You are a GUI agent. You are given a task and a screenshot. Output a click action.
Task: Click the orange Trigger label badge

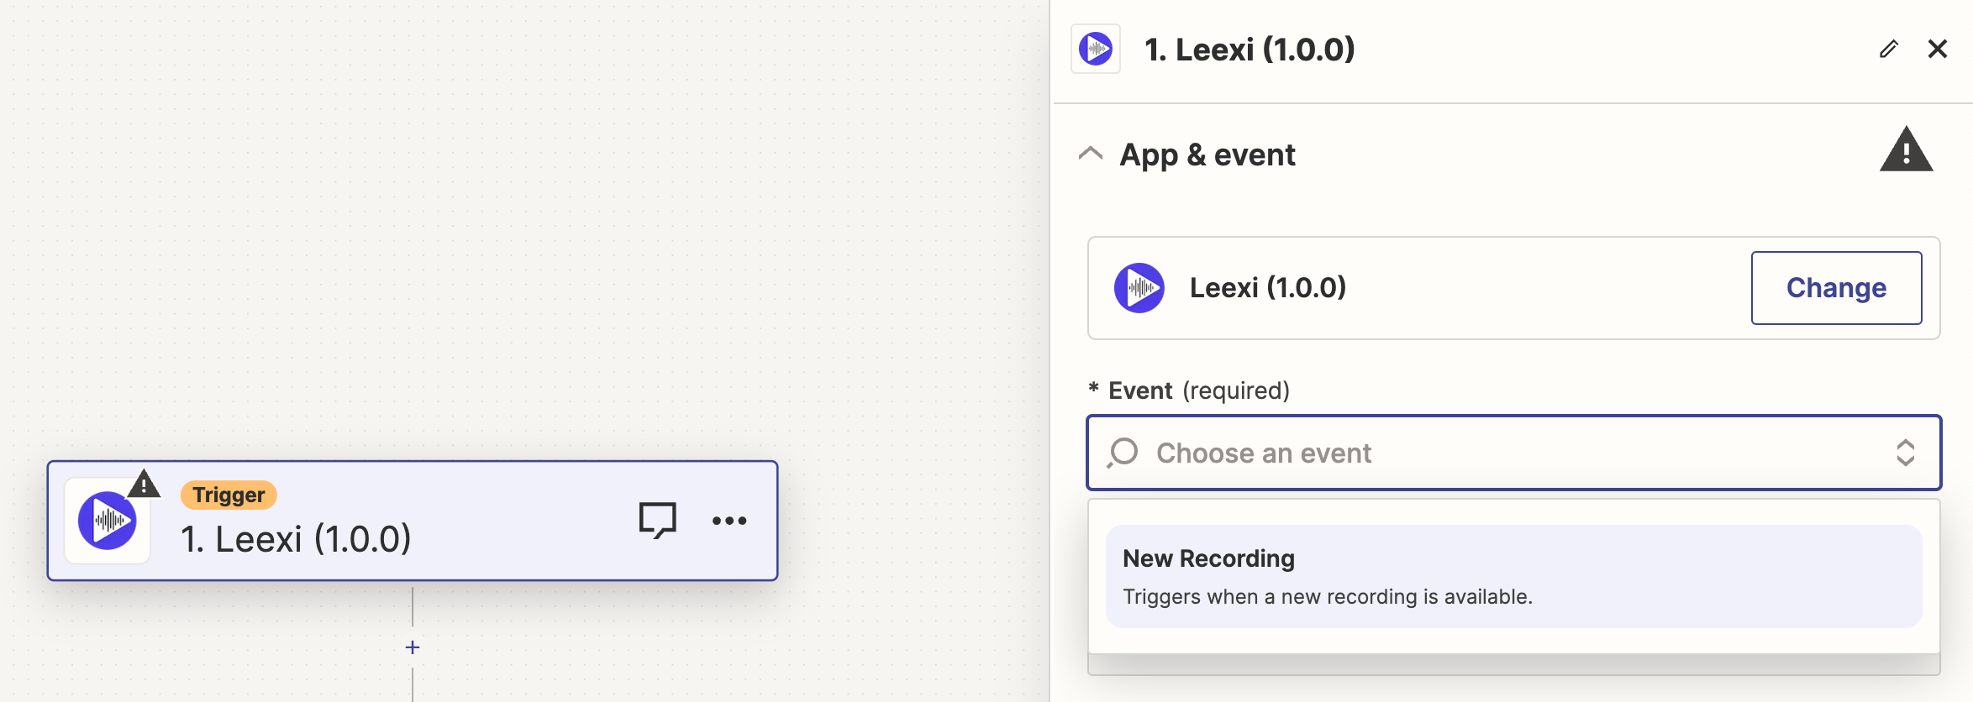click(x=229, y=495)
